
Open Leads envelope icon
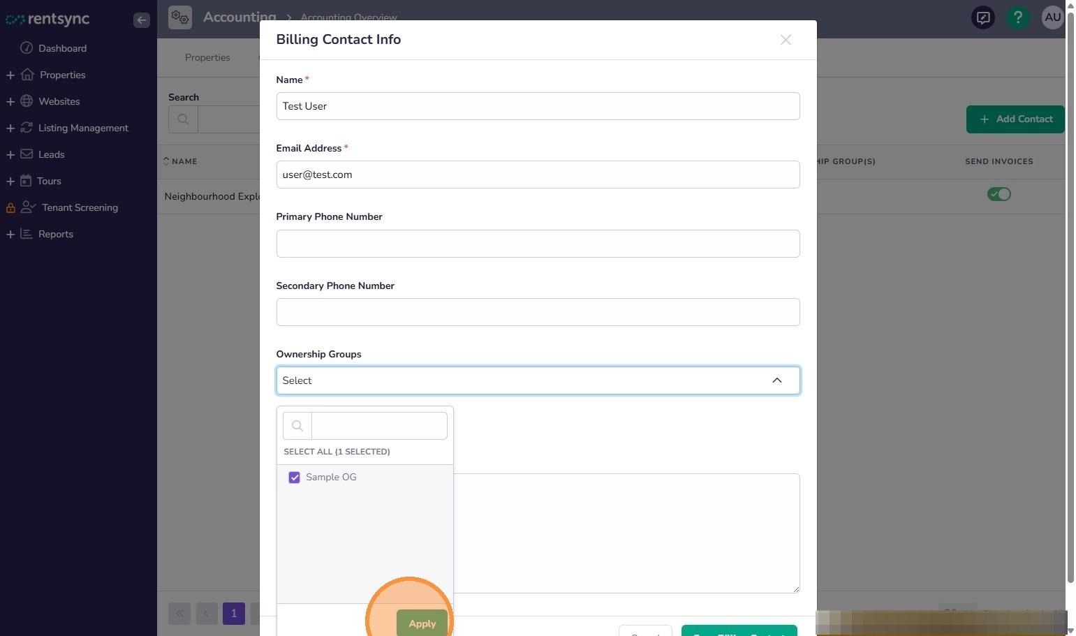[27, 154]
